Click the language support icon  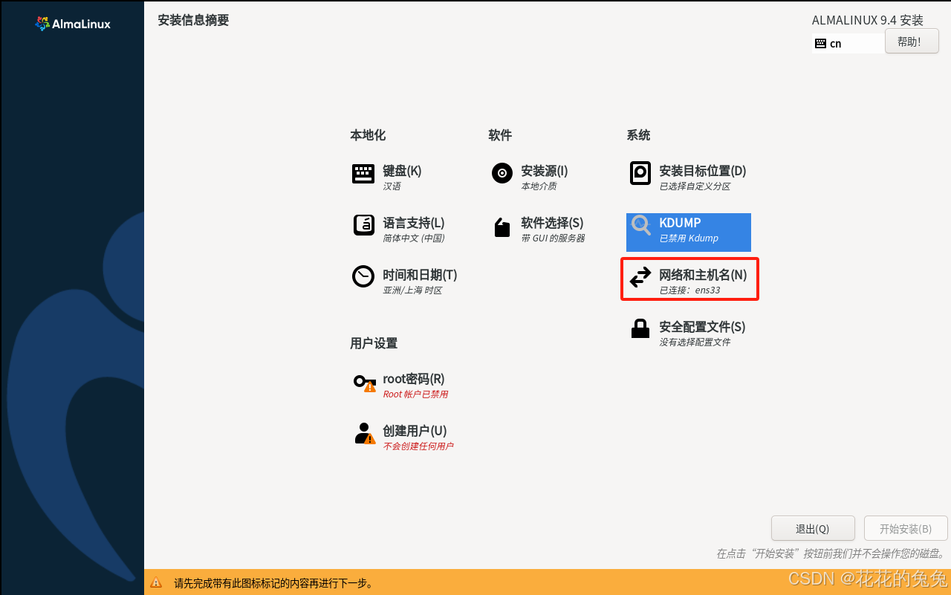pos(363,225)
